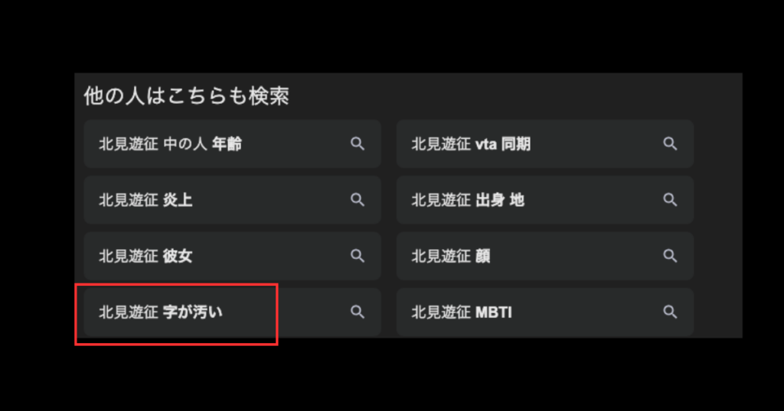
Task: Click magnifier icon beside 北見遊征 MBTI
Action: tap(670, 312)
